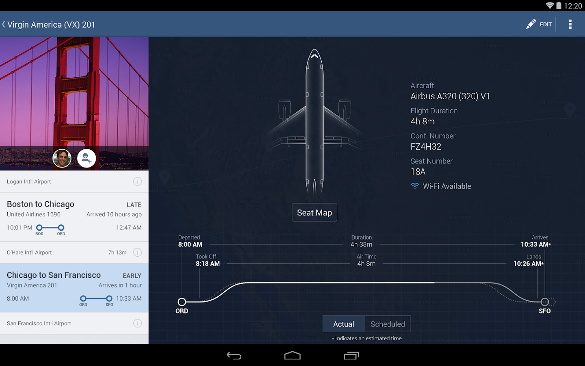
Task: Tap the back chevron beside Virgin America title
Action: (4, 24)
